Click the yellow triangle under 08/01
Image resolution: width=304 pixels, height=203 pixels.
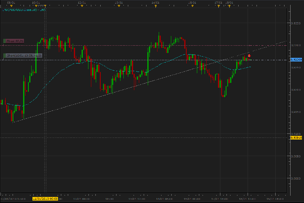(11, 6)
